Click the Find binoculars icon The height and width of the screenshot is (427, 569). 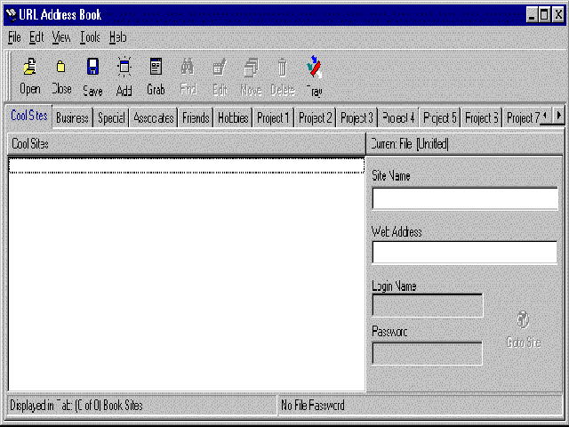click(x=188, y=68)
